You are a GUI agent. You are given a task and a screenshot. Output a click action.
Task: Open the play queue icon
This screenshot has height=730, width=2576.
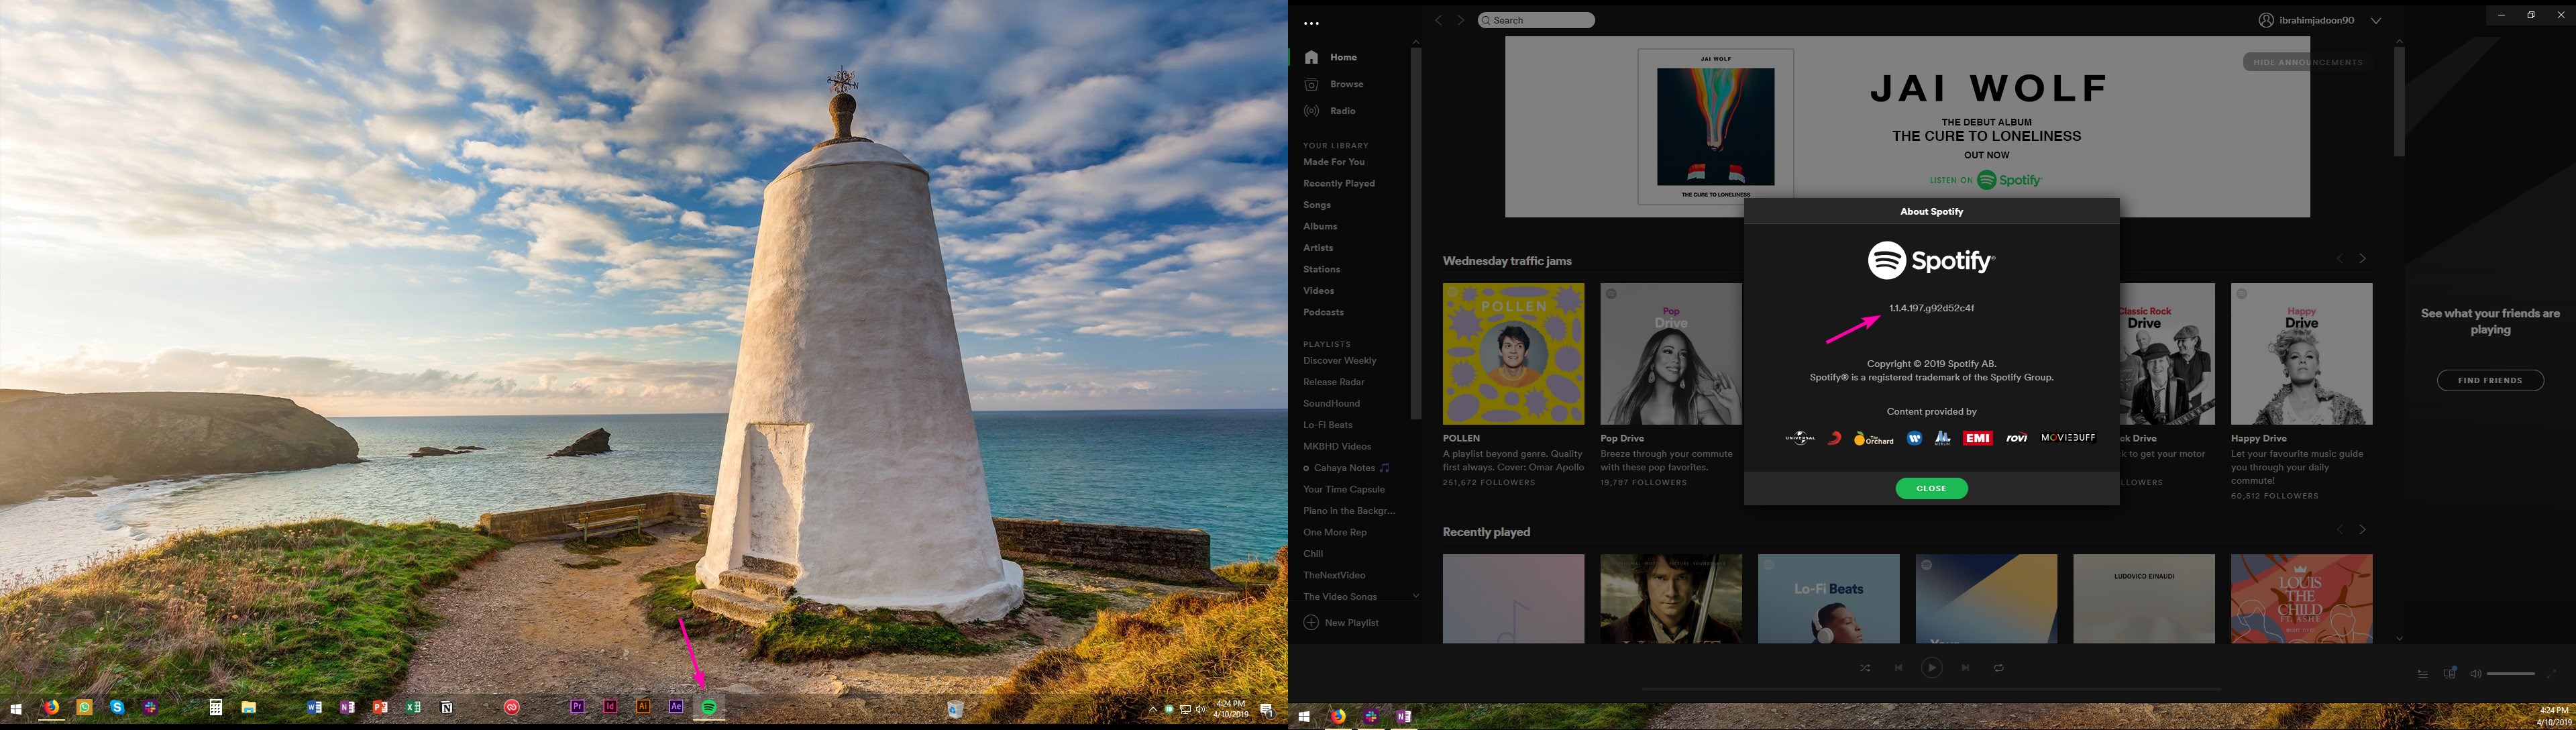pos(2423,674)
